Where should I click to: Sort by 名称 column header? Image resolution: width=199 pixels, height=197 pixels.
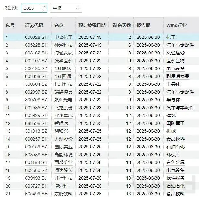coord(59,25)
